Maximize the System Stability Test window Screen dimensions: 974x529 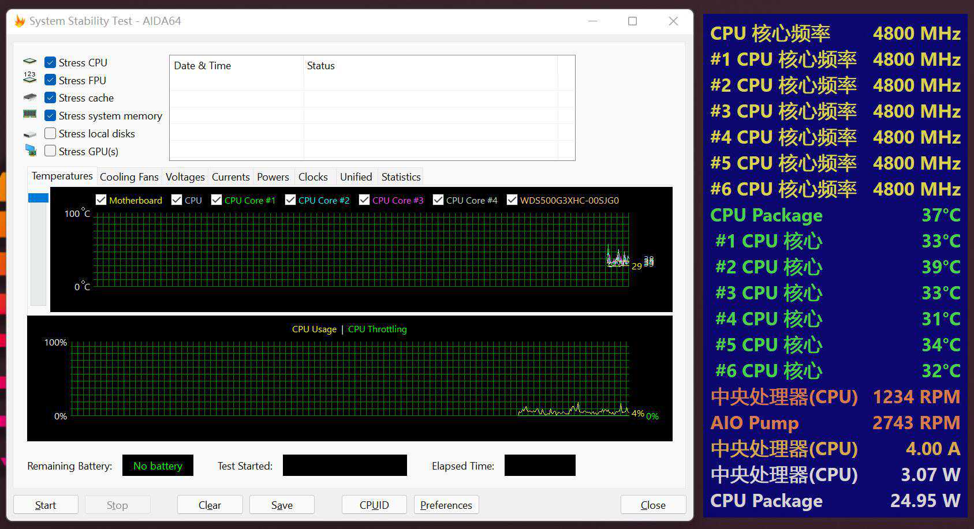coord(632,21)
